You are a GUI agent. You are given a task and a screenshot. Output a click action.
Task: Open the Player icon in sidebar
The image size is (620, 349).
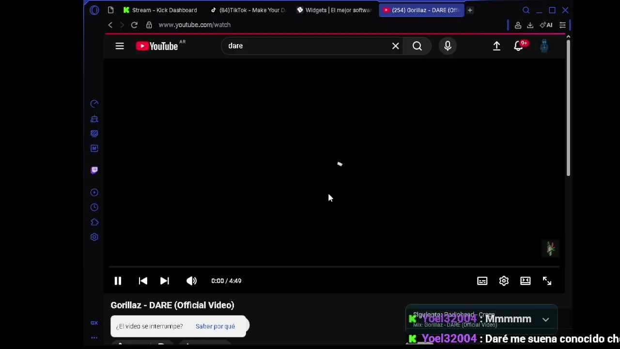pyautogui.click(x=94, y=192)
